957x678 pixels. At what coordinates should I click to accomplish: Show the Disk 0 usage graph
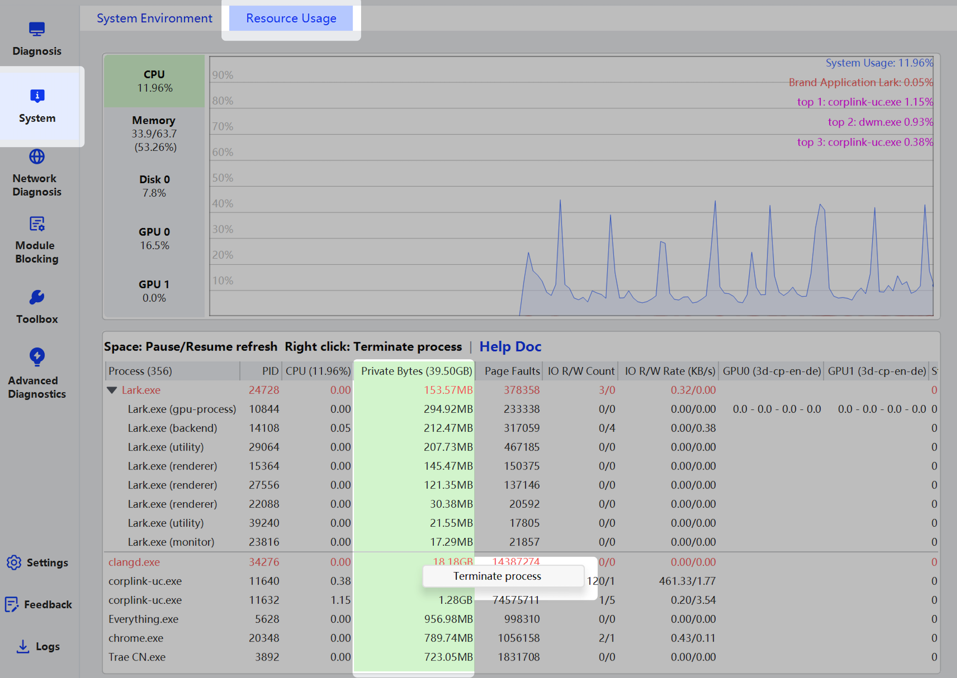pyautogui.click(x=154, y=186)
